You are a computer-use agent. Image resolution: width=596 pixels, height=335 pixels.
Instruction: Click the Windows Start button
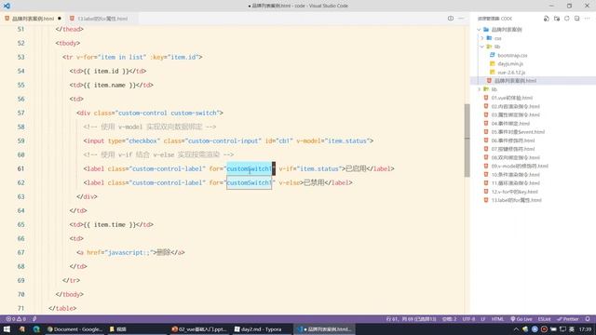pyautogui.click(x=7, y=329)
